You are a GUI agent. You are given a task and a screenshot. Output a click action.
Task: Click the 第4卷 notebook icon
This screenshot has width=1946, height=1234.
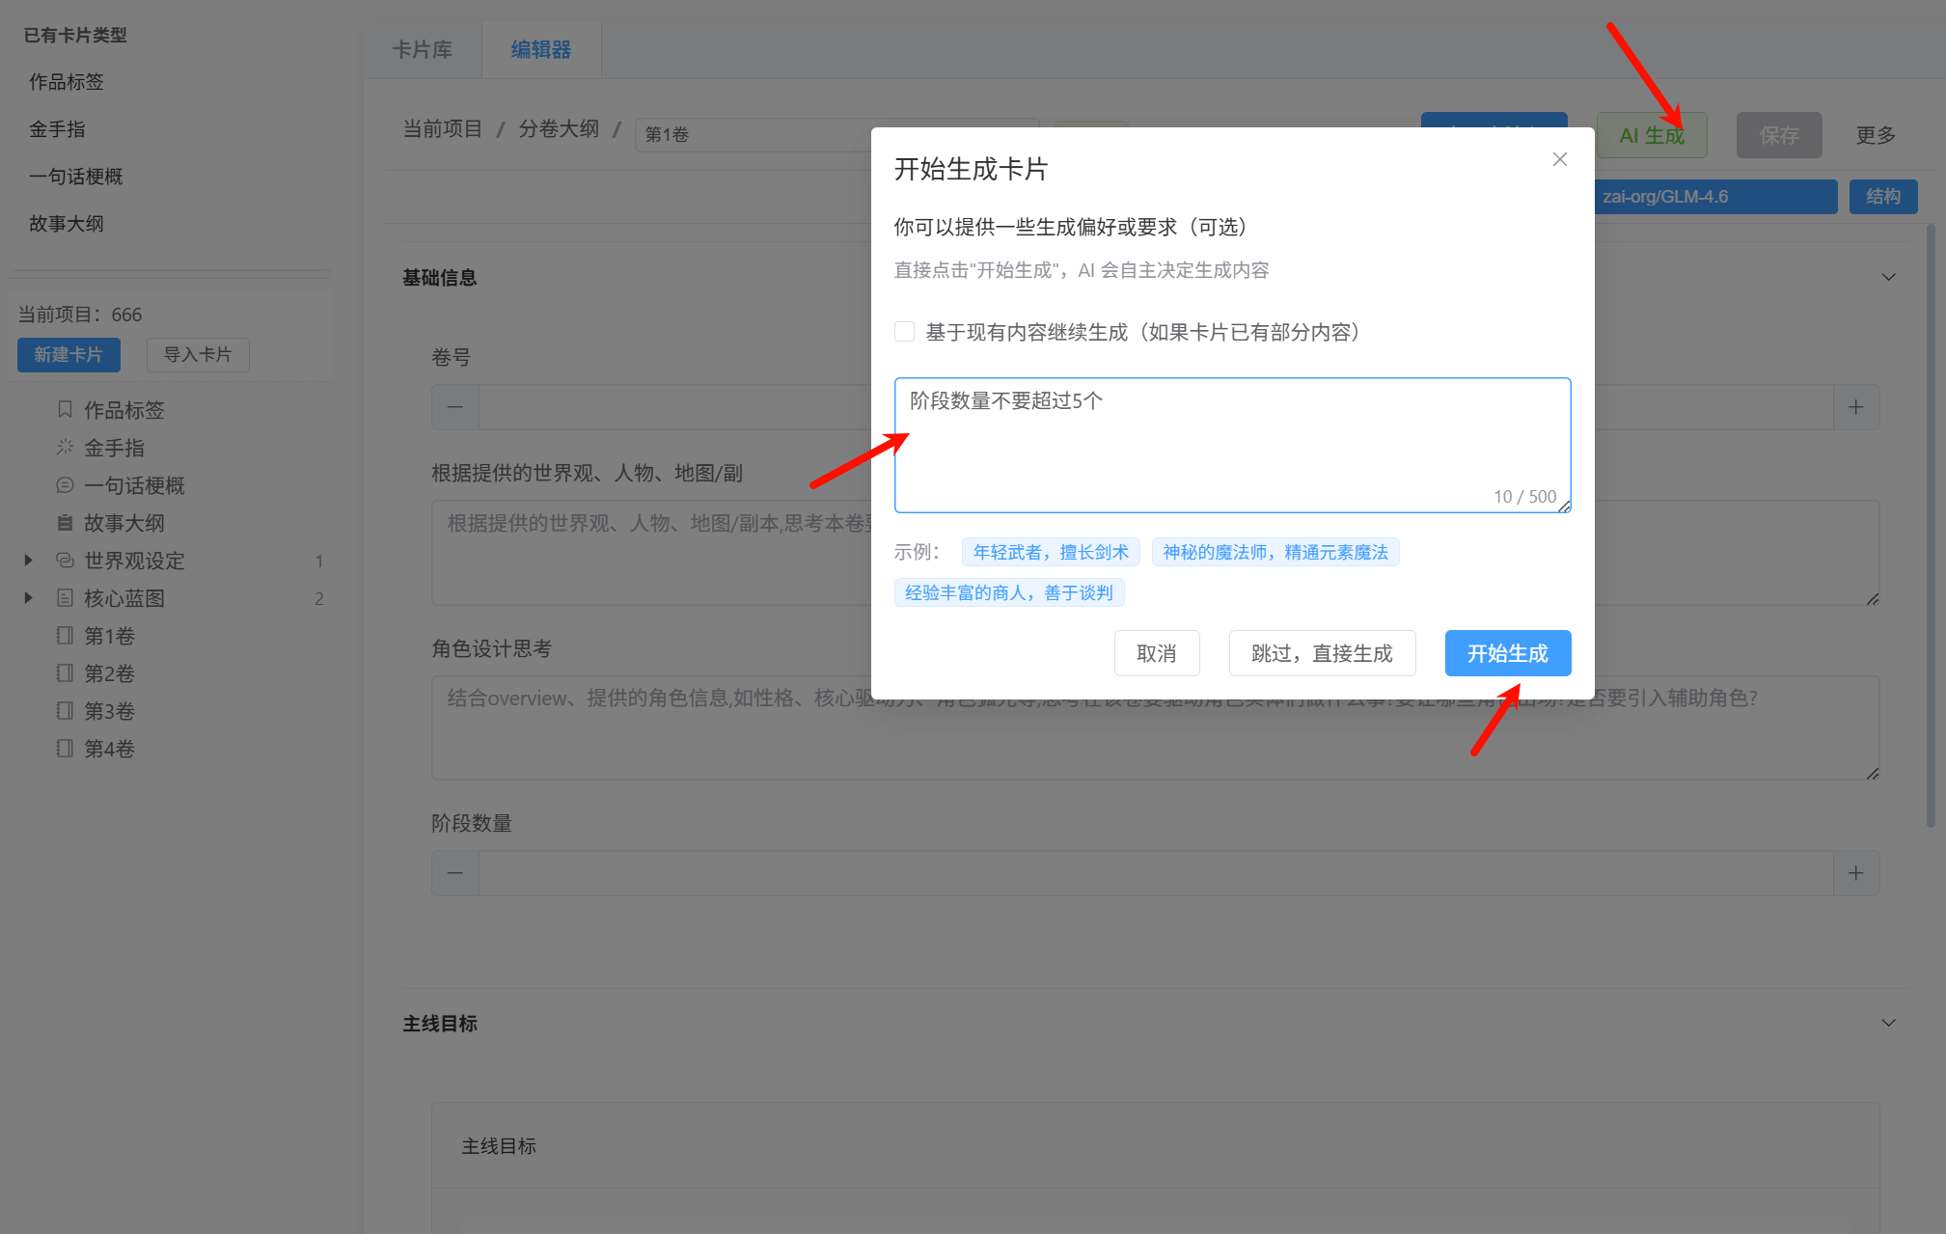click(x=65, y=749)
